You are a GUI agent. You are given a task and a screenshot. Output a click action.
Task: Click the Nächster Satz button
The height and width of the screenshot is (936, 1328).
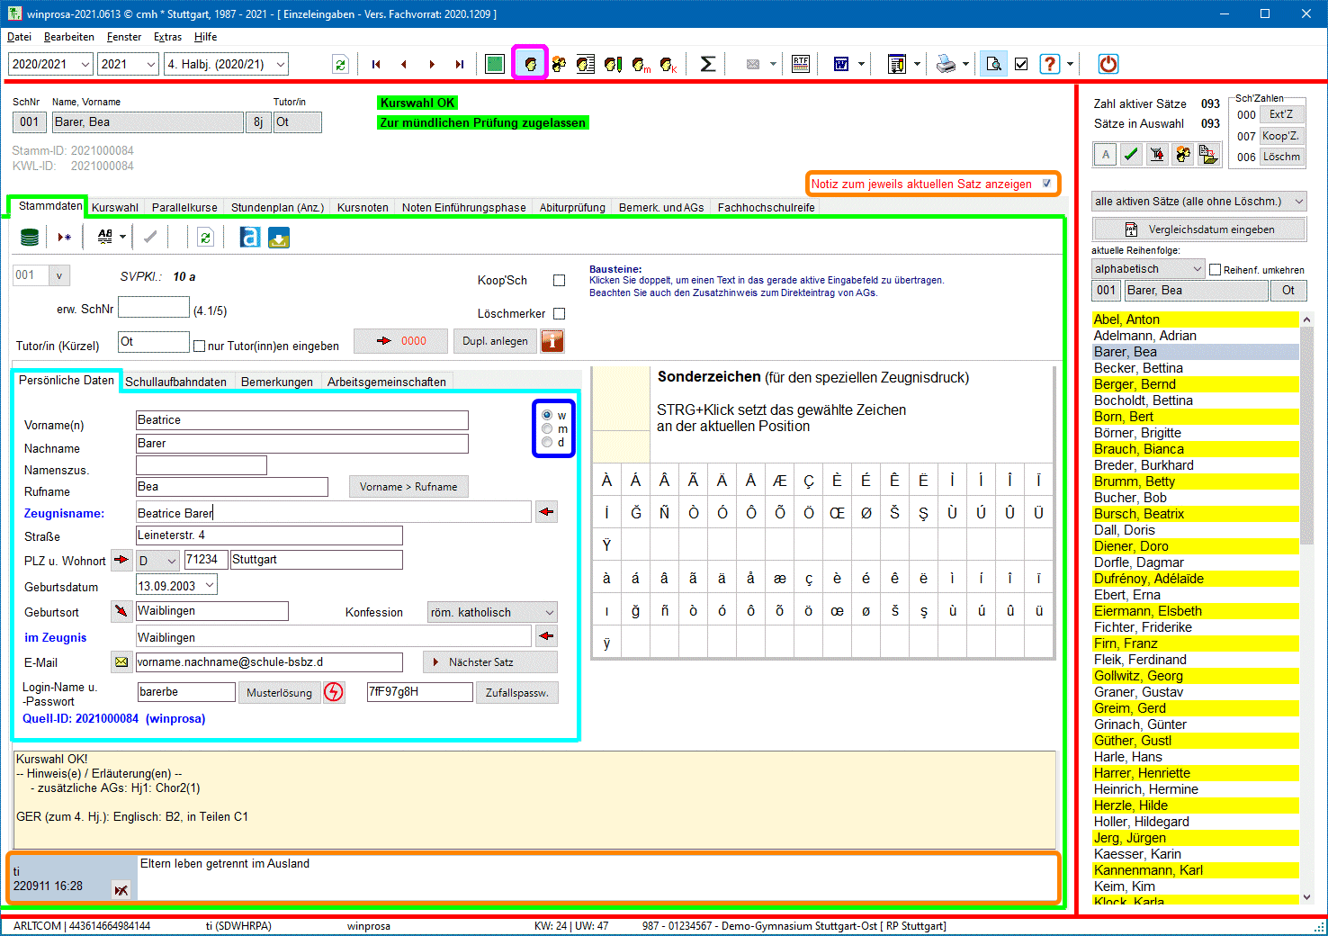pyautogui.click(x=489, y=662)
